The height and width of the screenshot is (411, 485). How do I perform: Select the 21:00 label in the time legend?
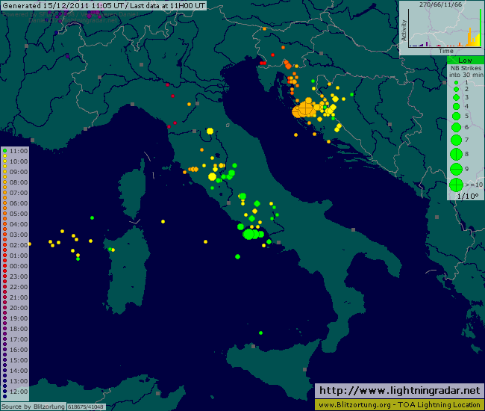19,297
